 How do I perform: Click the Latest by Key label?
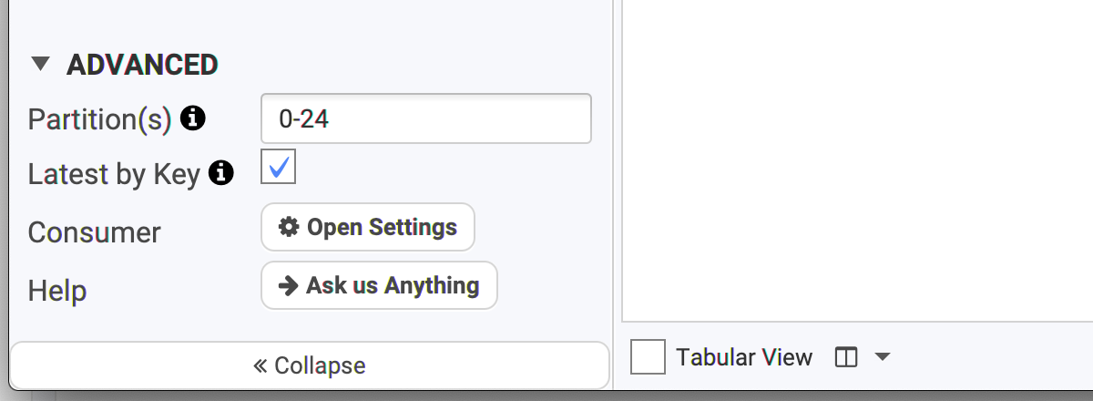point(114,174)
